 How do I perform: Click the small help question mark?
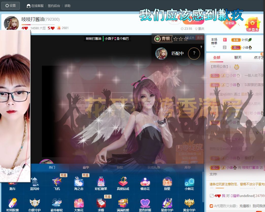(201, 47)
